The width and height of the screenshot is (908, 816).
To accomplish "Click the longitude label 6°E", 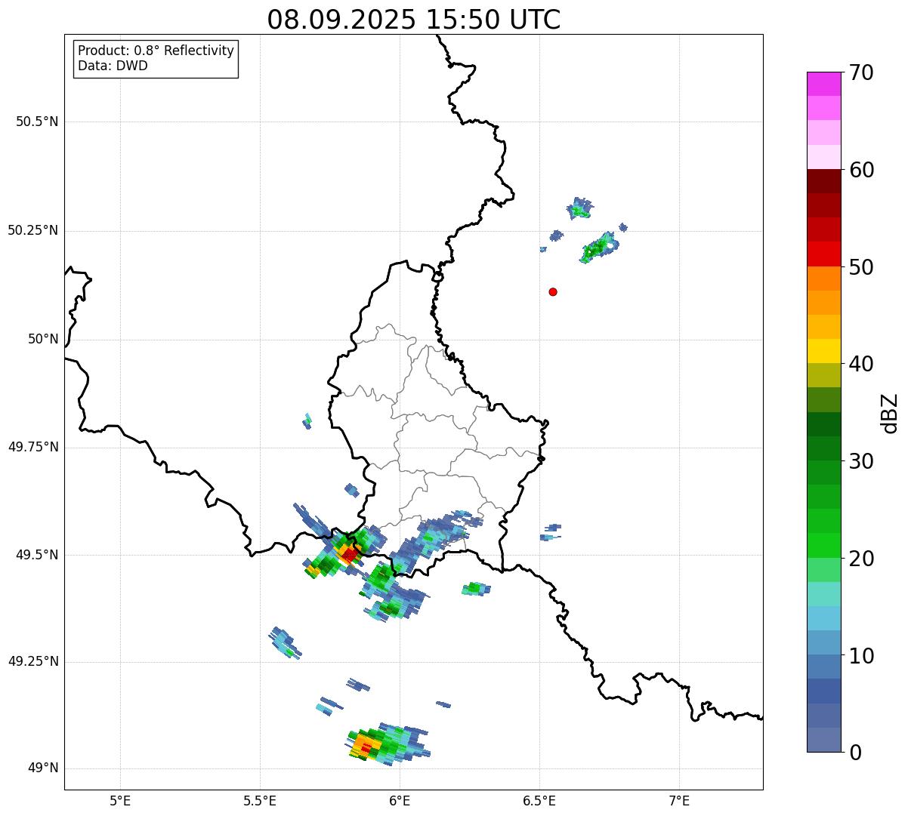I will pyautogui.click(x=400, y=800).
